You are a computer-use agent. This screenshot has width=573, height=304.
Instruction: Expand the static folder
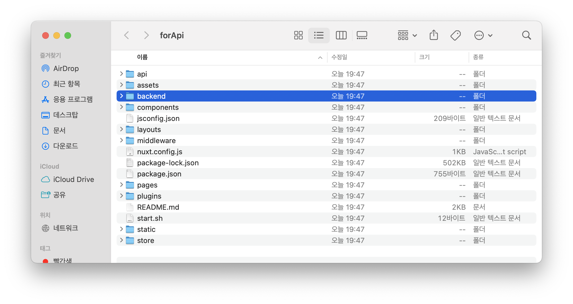coord(121,229)
